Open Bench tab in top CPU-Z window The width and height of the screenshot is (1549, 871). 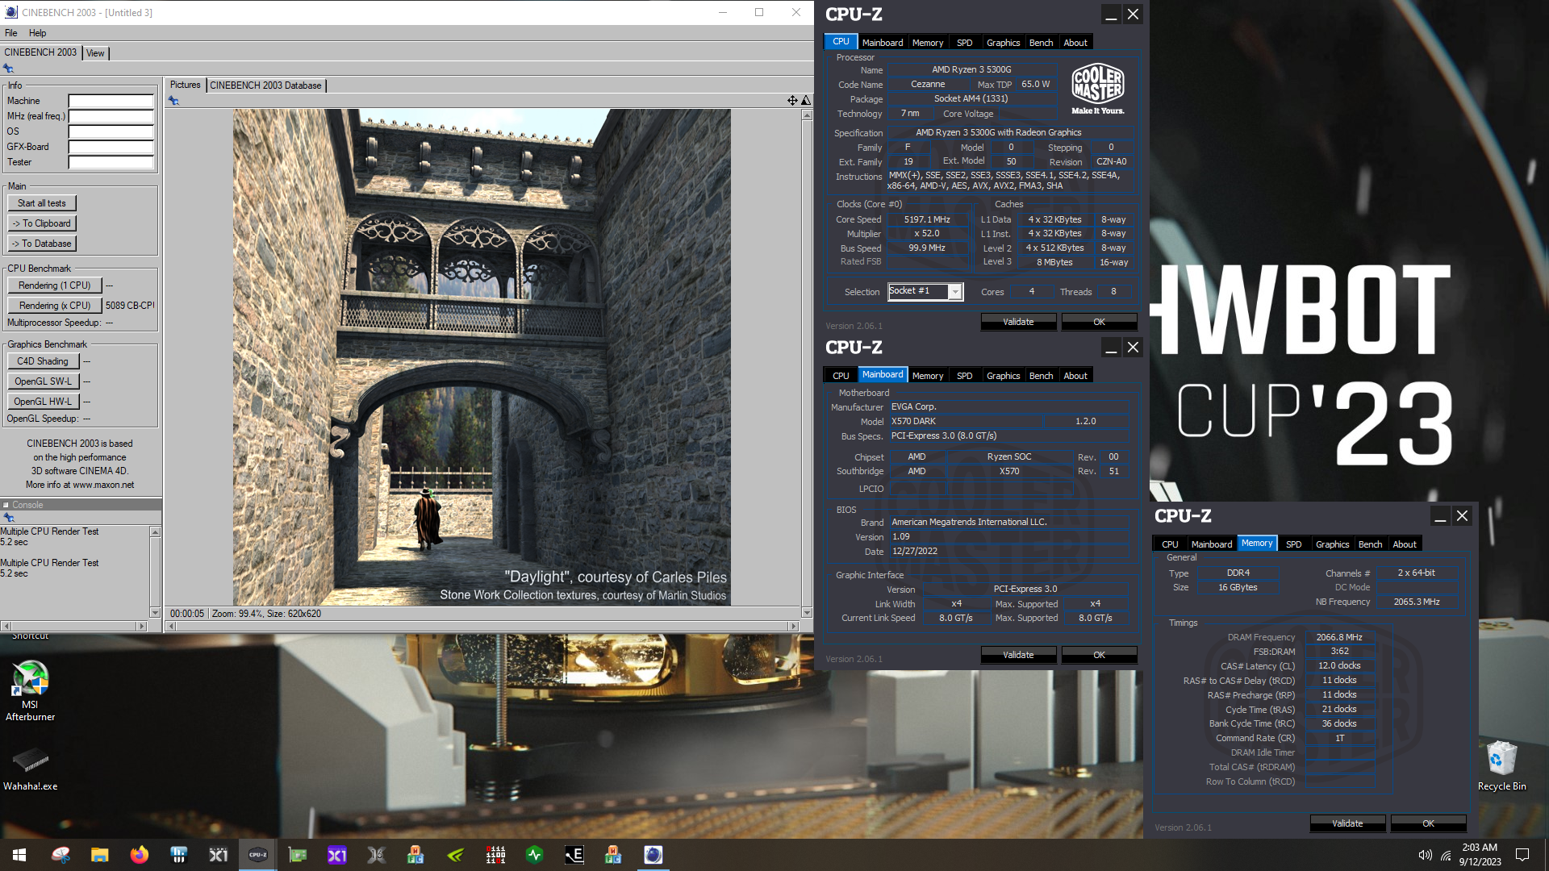point(1041,43)
